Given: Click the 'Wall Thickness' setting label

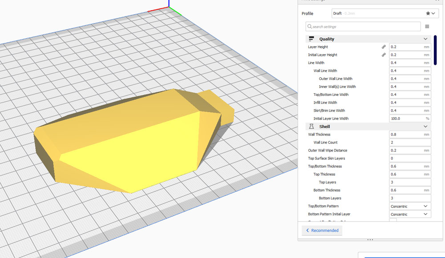Looking at the screenshot, I should [x=319, y=134].
